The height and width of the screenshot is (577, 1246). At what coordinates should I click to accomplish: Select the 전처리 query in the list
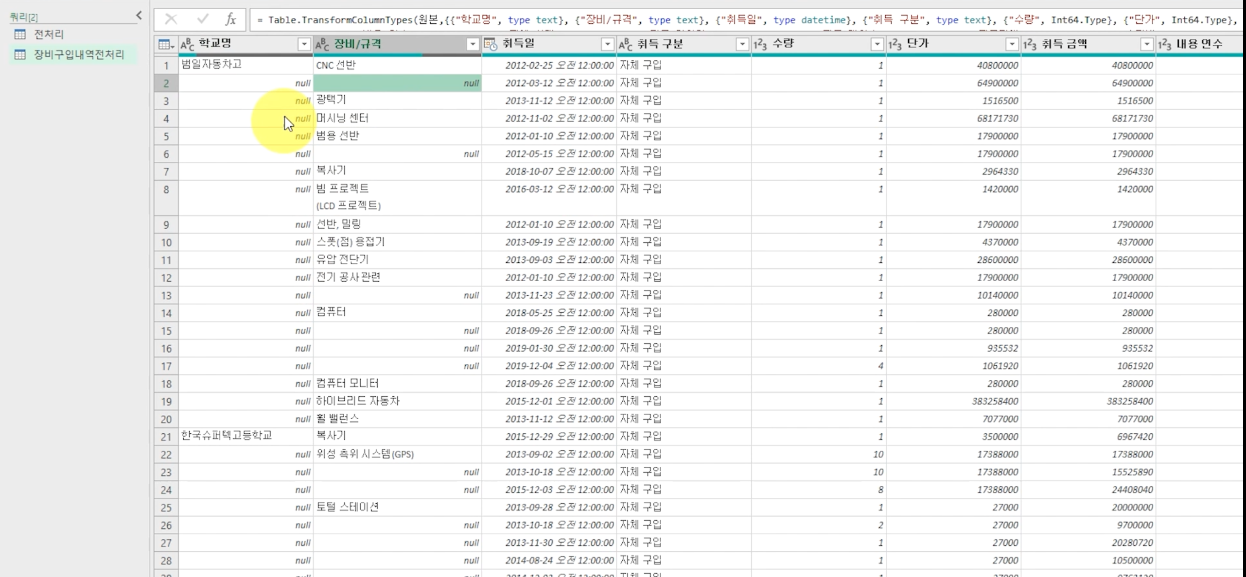pos(49,34)
